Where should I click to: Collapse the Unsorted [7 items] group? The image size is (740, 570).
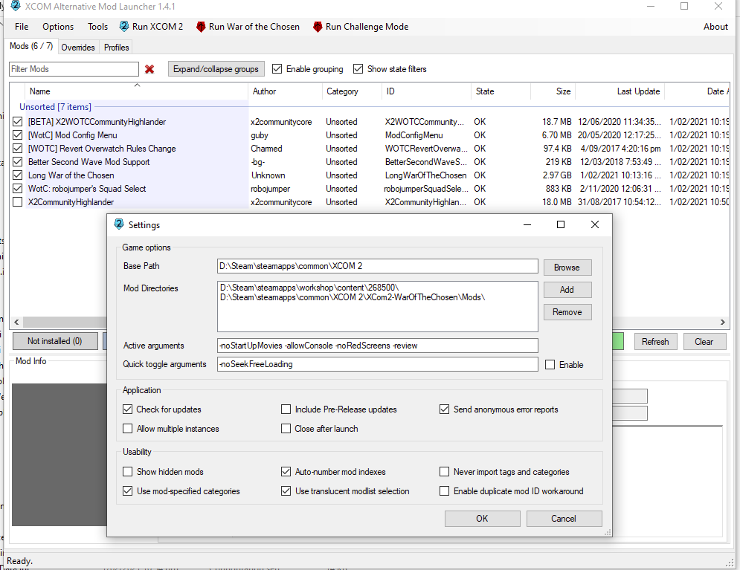(55, 107)
